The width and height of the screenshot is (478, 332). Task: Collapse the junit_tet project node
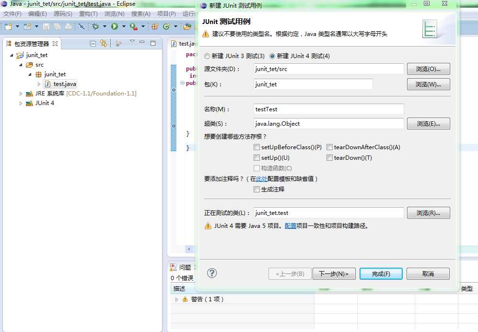[12, 55]
